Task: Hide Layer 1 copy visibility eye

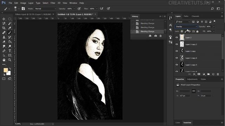Action: coord(176,51)
